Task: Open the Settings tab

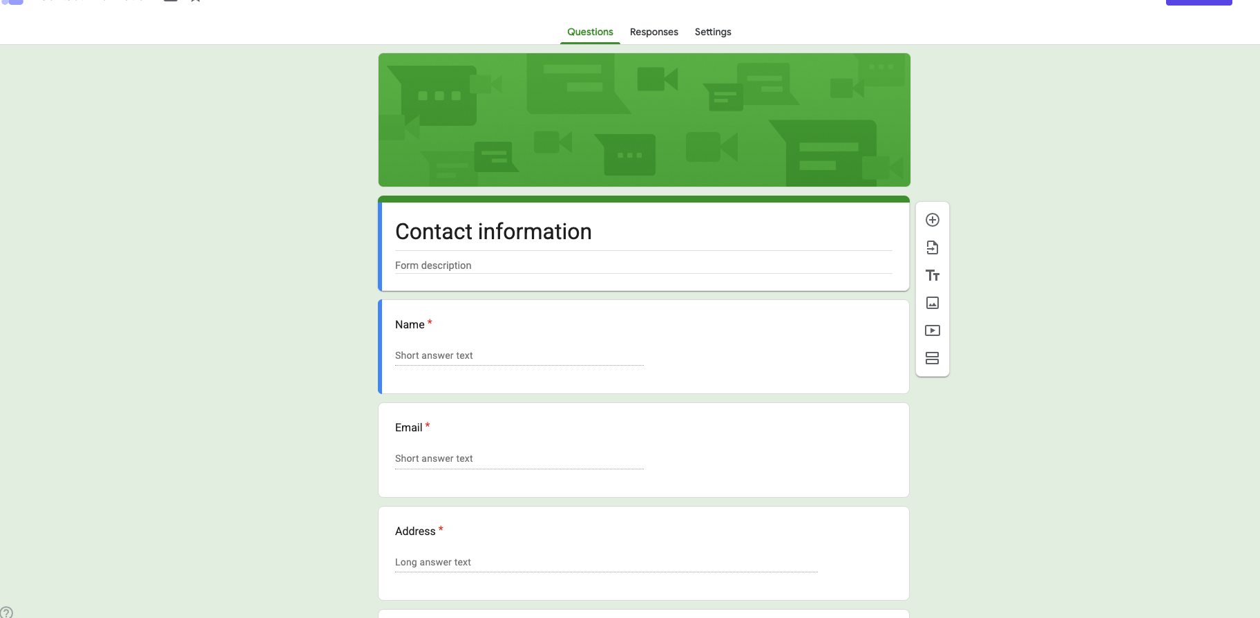Action: point(713,32)
